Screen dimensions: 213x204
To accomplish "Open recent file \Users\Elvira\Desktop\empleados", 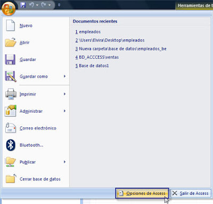I will 110,40.
